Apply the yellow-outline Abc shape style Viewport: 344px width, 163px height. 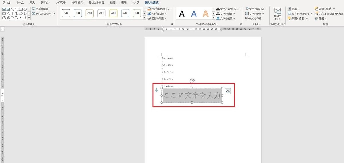coord(114,13)
